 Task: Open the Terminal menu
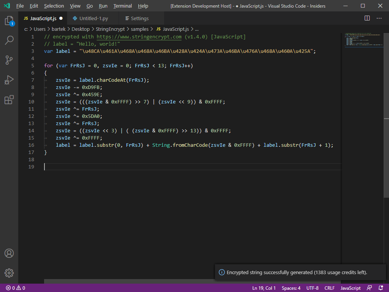[x=123, y=6]
